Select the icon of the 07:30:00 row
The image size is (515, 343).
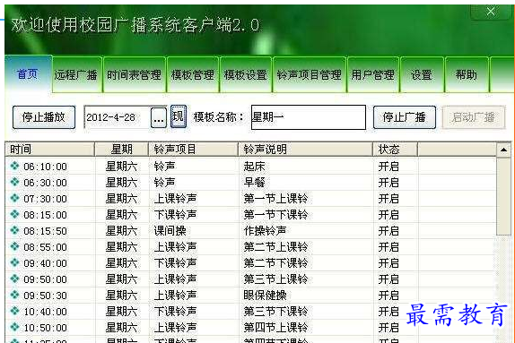[x=14, y=198]
